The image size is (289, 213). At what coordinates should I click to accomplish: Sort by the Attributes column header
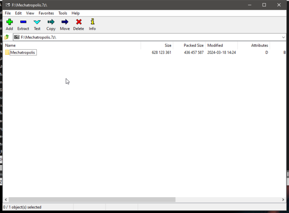click(254, 45)
